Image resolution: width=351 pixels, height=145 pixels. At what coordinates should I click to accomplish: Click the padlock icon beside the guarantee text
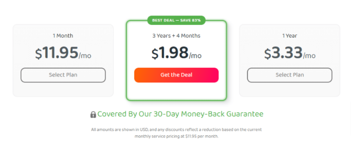tap(93, 115)
